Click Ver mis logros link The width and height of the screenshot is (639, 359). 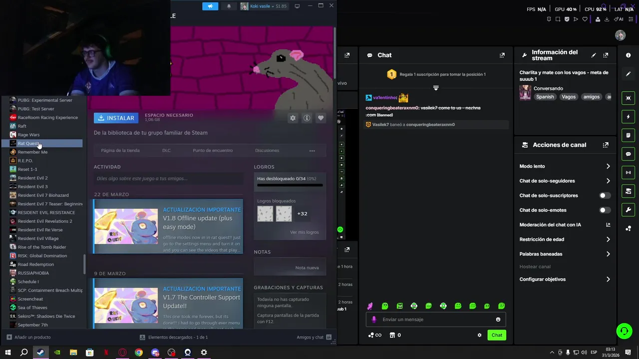pos(304,232)
